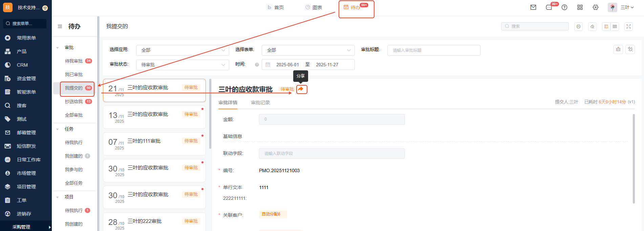The width and height of the screenshot is (644, 231).
Task: Go to the 首页 tab
Action: coord(276,7)
